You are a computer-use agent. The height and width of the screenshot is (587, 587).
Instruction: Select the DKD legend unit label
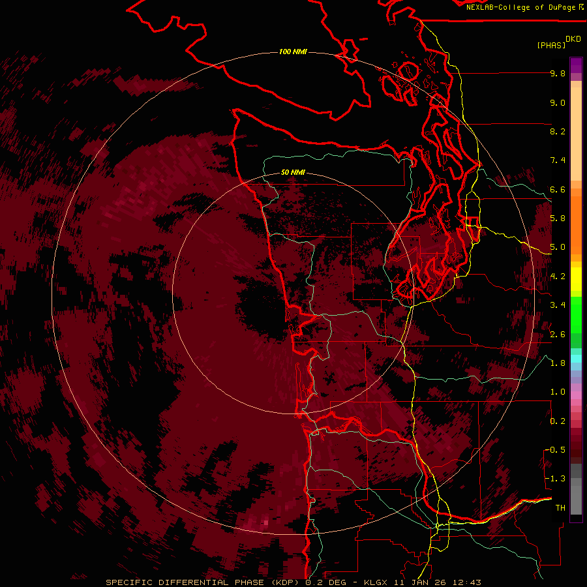(x=573, y=39)
